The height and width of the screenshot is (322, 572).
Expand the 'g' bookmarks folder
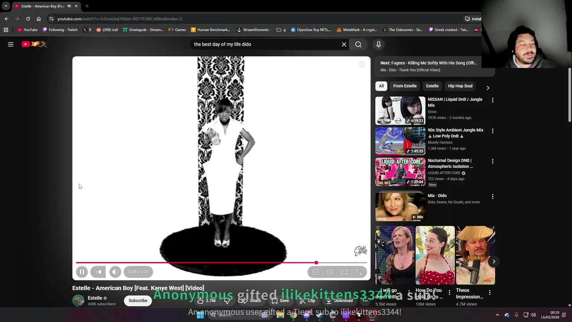[281, 30]
